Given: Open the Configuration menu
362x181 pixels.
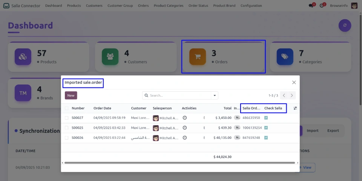Looking at the screenshot, I should coord(251,6).
